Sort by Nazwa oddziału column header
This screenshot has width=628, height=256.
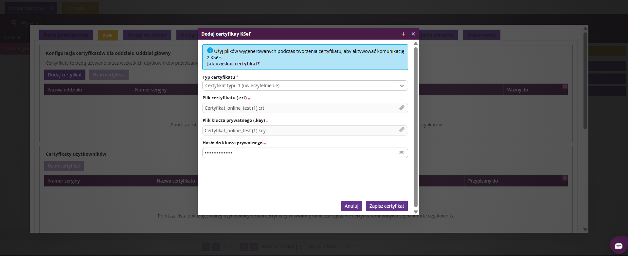(87, 89)
